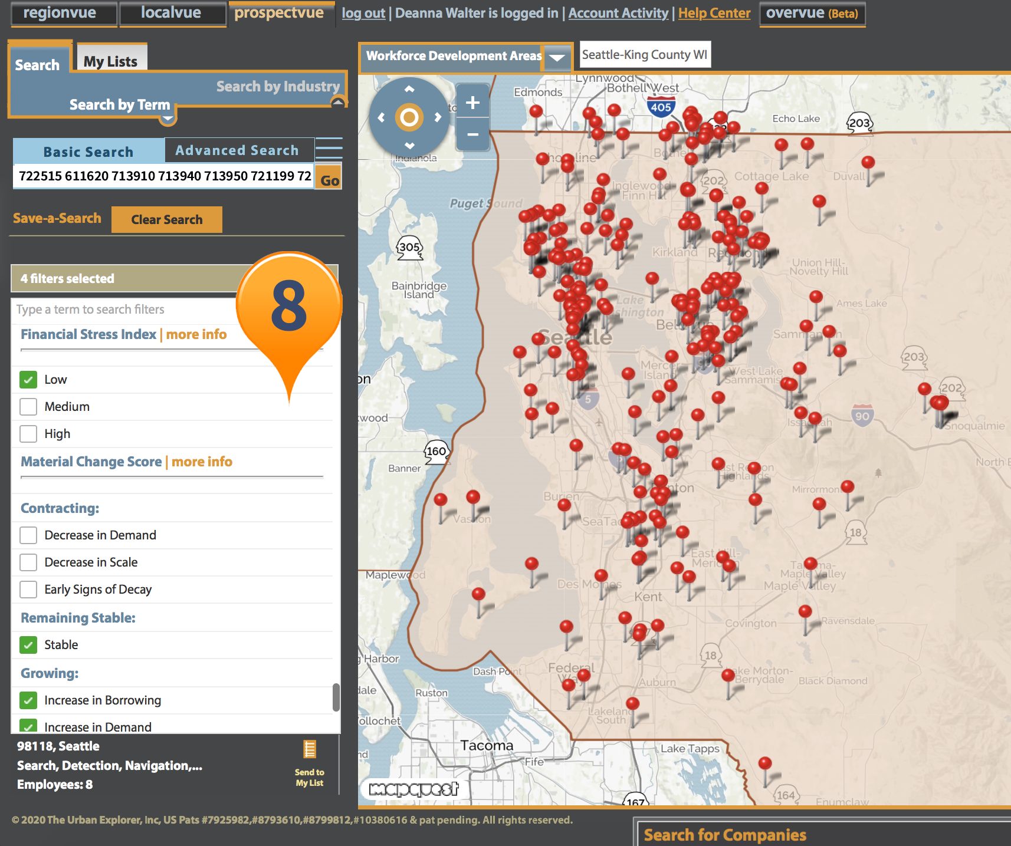This screenshot has height=846, width=1011.
Task: Switch to Basic Search tab
Action: pyautogui.click(x=88, y=152)
